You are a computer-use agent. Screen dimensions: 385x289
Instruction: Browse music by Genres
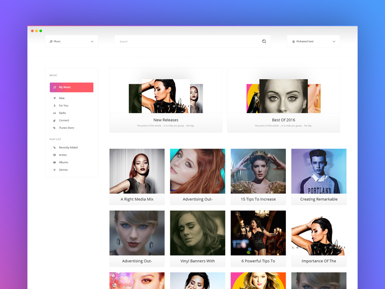tap(63, 170)
